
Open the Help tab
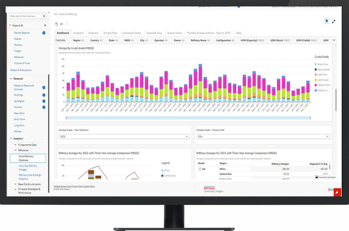tap(239, 33)
